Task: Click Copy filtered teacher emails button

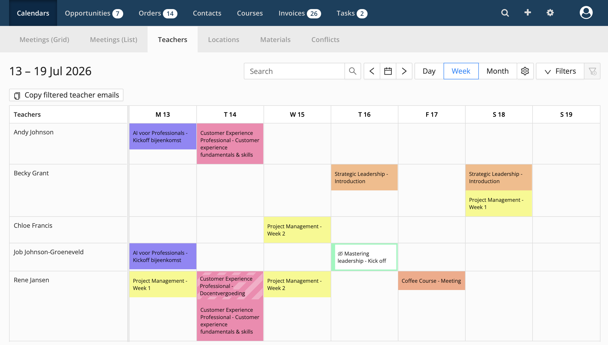Action: 66,95
